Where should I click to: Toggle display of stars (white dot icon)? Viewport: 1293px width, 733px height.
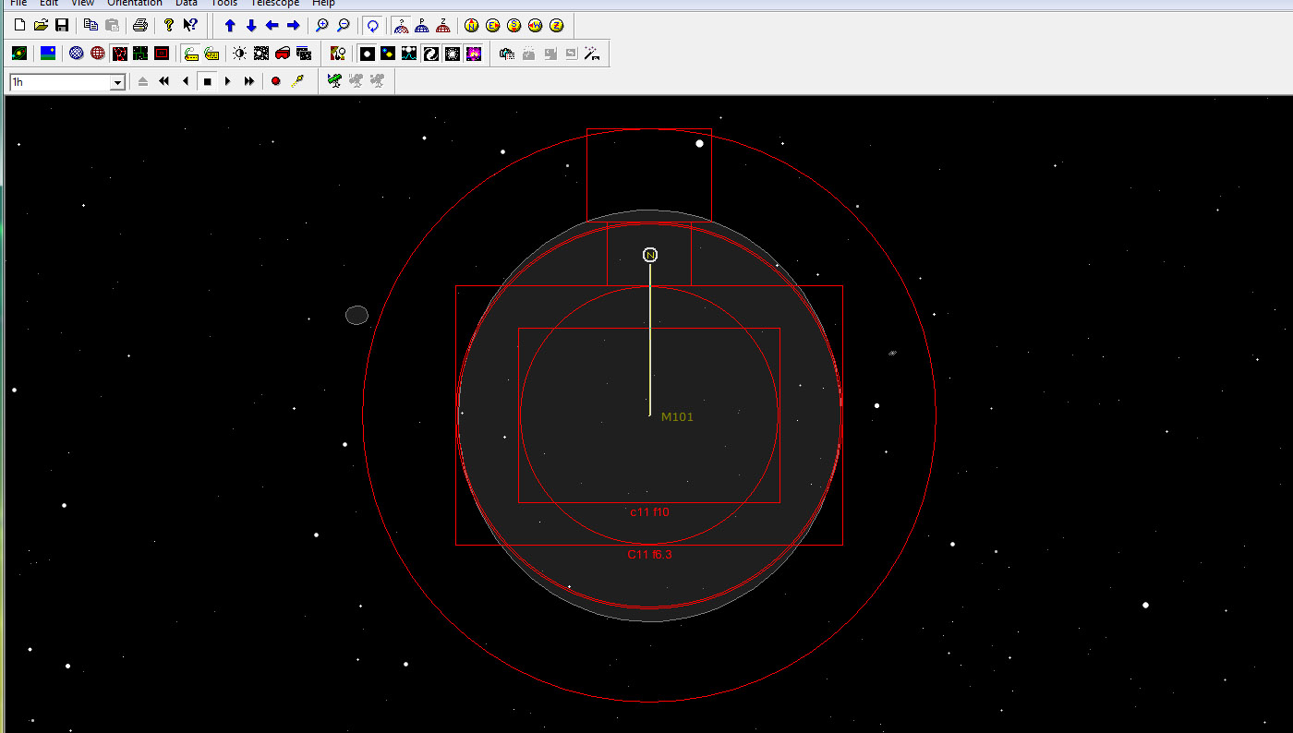[367, 54]
